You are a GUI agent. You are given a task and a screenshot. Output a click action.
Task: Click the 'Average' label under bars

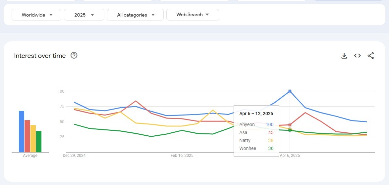30,156
